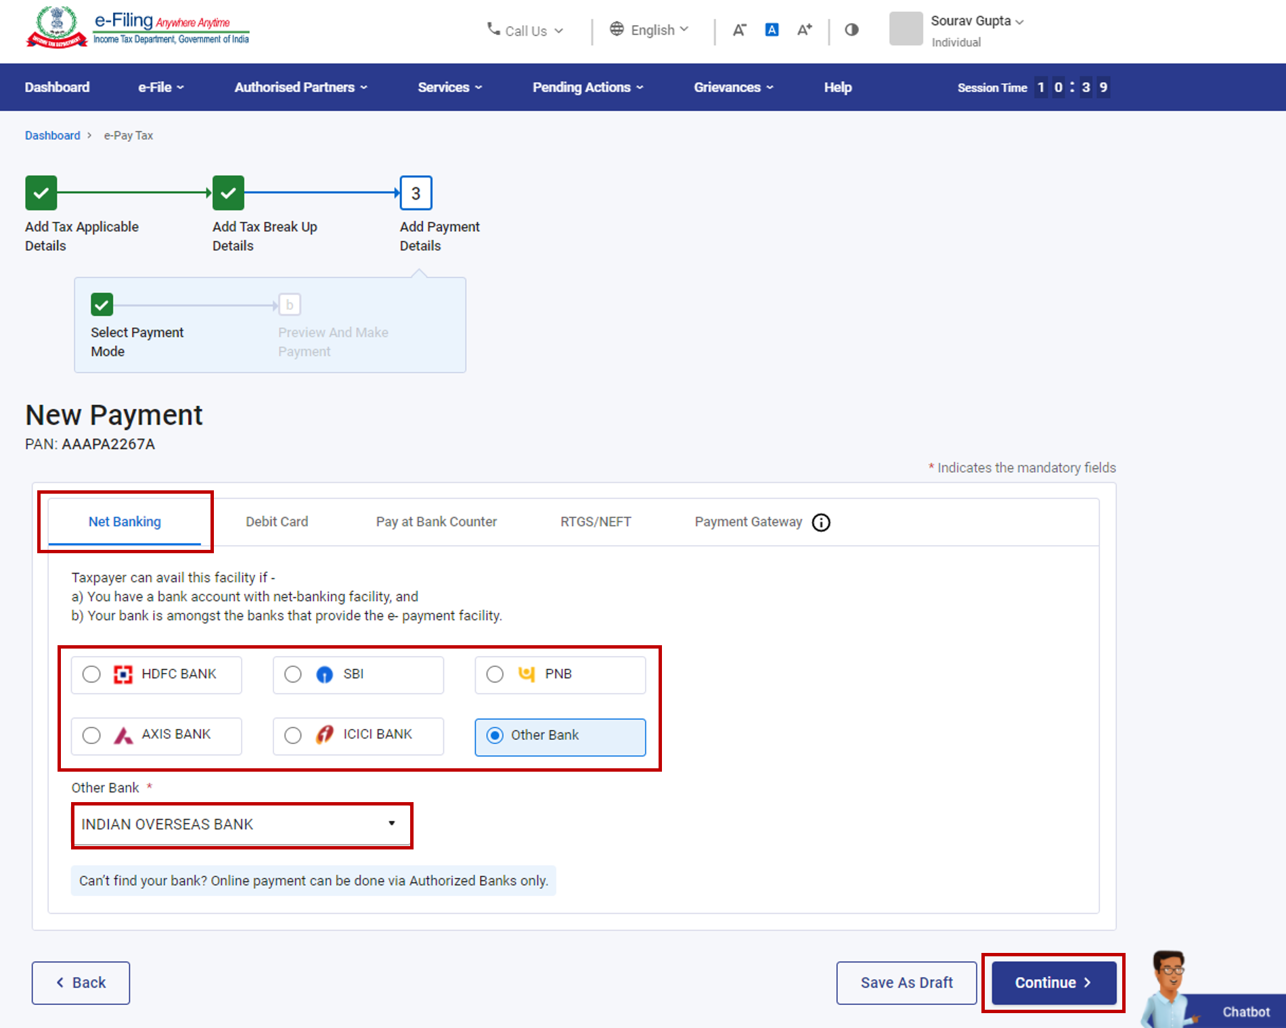The image size is (1286, 1028).
Task: Go back via the Dashboard breadcrumb link
Action: click(x=52, y=135)
